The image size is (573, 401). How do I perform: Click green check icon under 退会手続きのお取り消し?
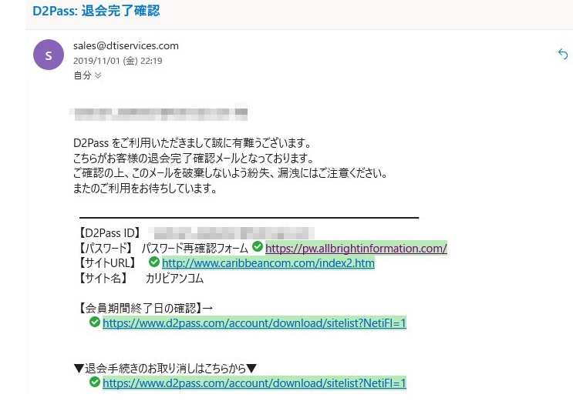pyautogui.click(x=94, y=383)
